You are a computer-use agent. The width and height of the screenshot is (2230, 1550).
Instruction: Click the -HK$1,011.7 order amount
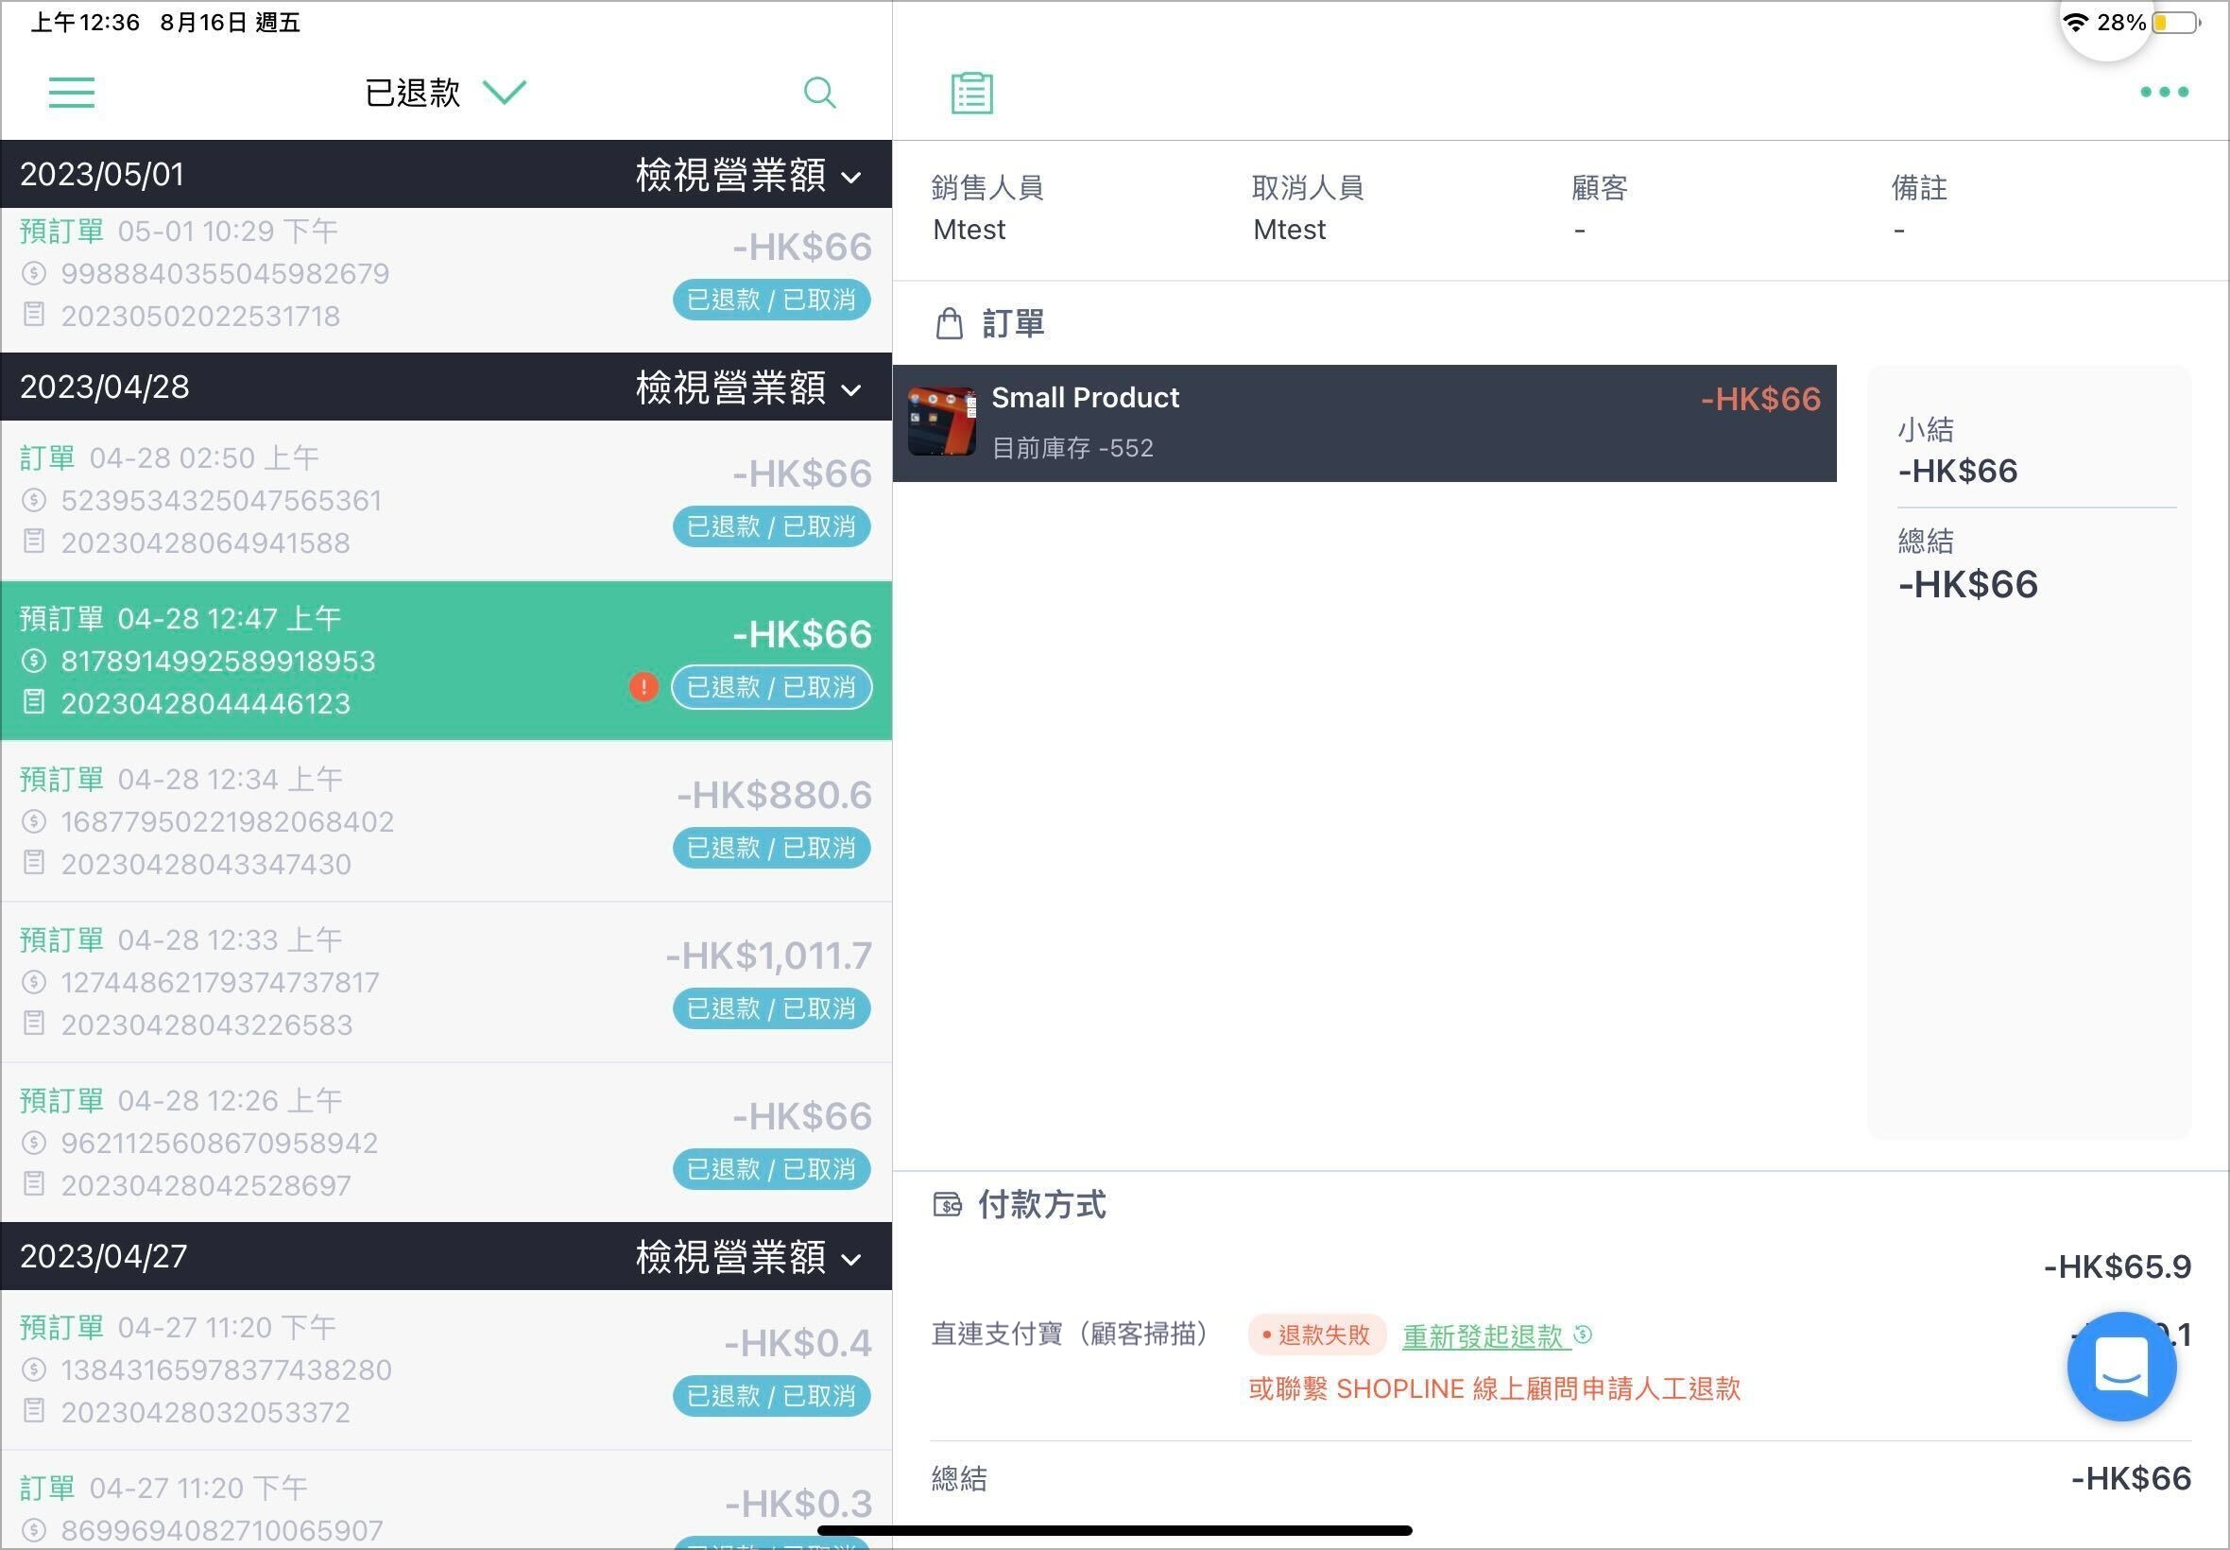(x=768, y=956)
